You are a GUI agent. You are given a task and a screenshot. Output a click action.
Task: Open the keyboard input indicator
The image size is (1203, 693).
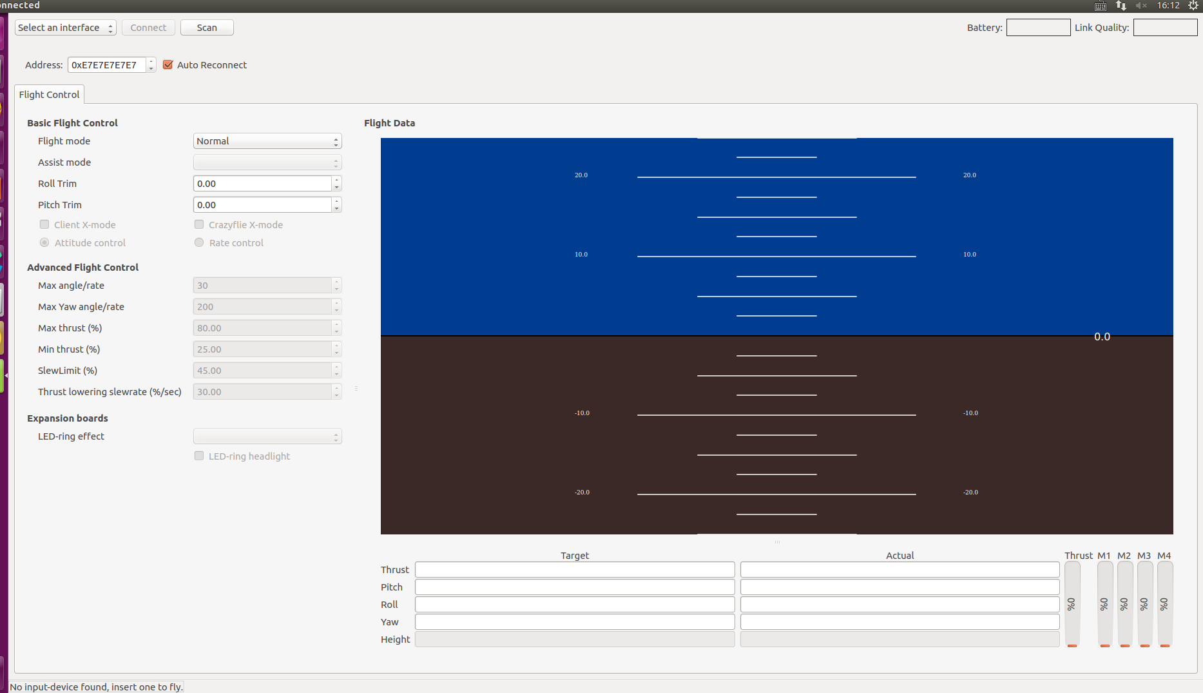click(1101, 6)
